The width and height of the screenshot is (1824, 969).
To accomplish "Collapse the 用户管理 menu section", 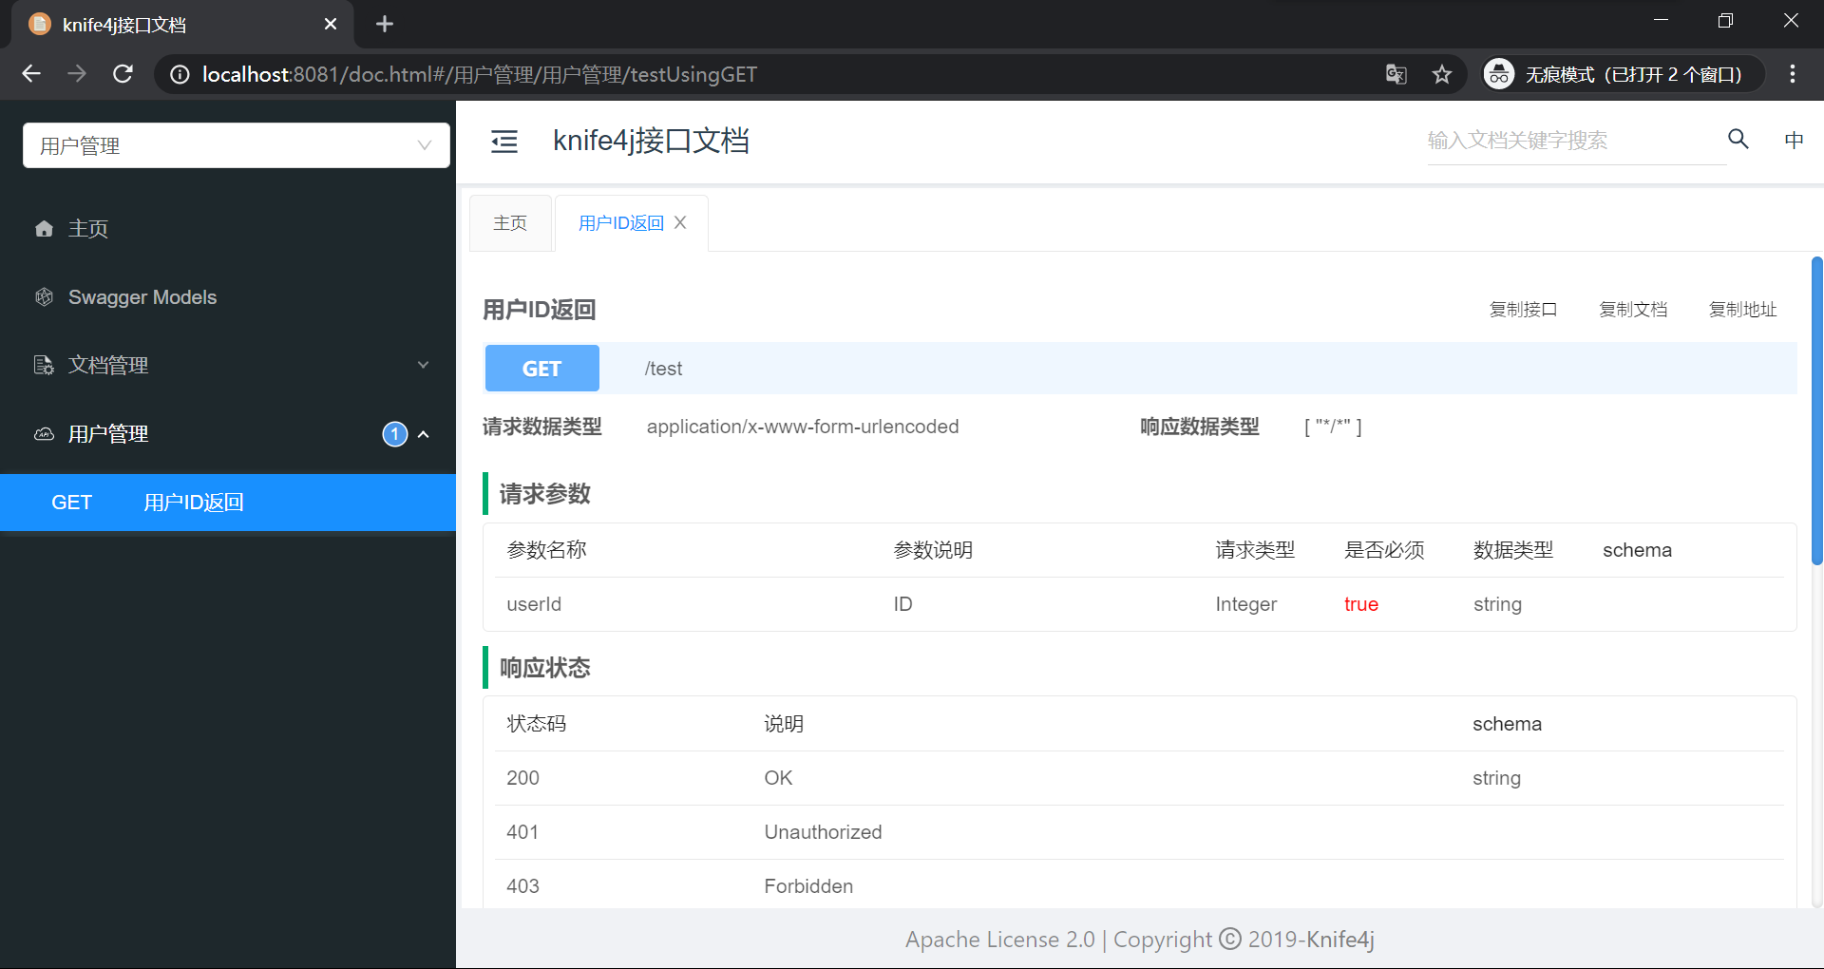I will [x=424, y=434].
